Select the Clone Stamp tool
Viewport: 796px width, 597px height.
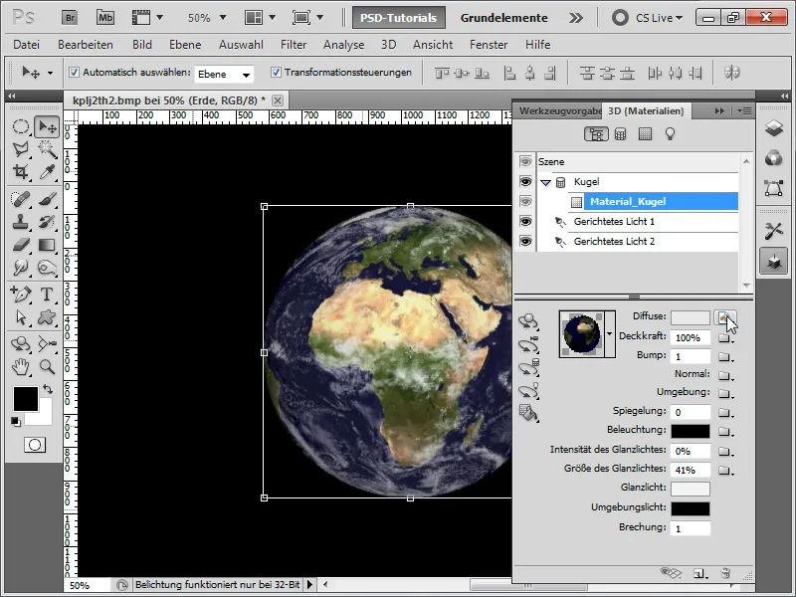pyautogui.click(x=20, y=222)
